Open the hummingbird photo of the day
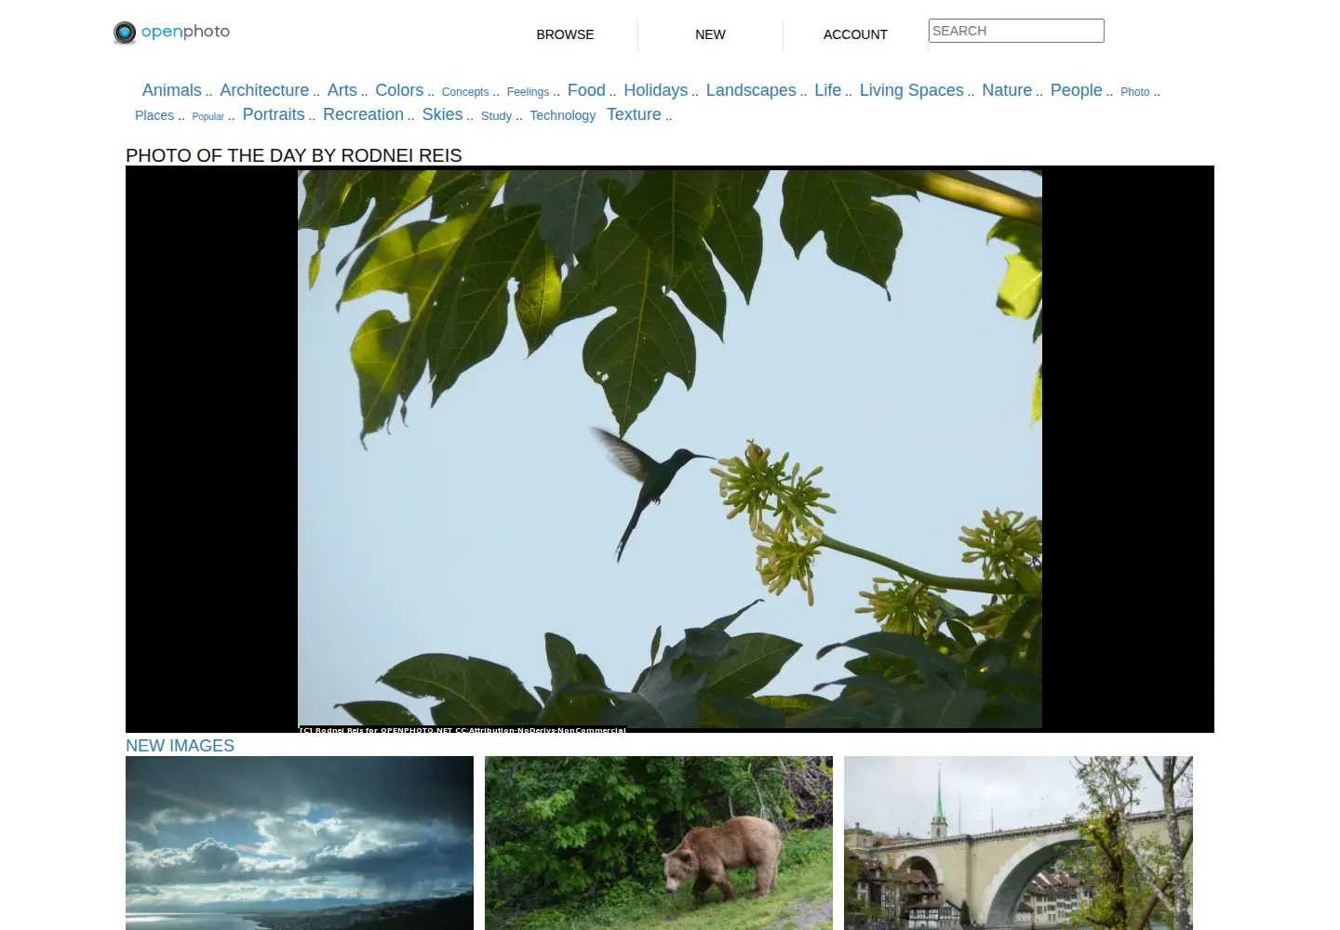Image resolution: width=1340 pixels, height=930 pixels. pos(670,449)
